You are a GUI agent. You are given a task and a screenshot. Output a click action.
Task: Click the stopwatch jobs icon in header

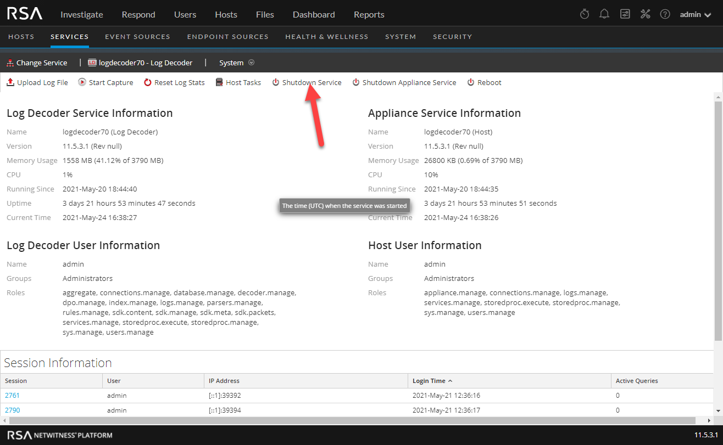(585, 14)
